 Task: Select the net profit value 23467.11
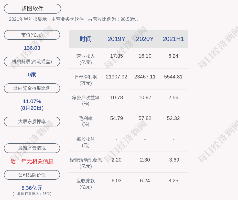(145, 77)
